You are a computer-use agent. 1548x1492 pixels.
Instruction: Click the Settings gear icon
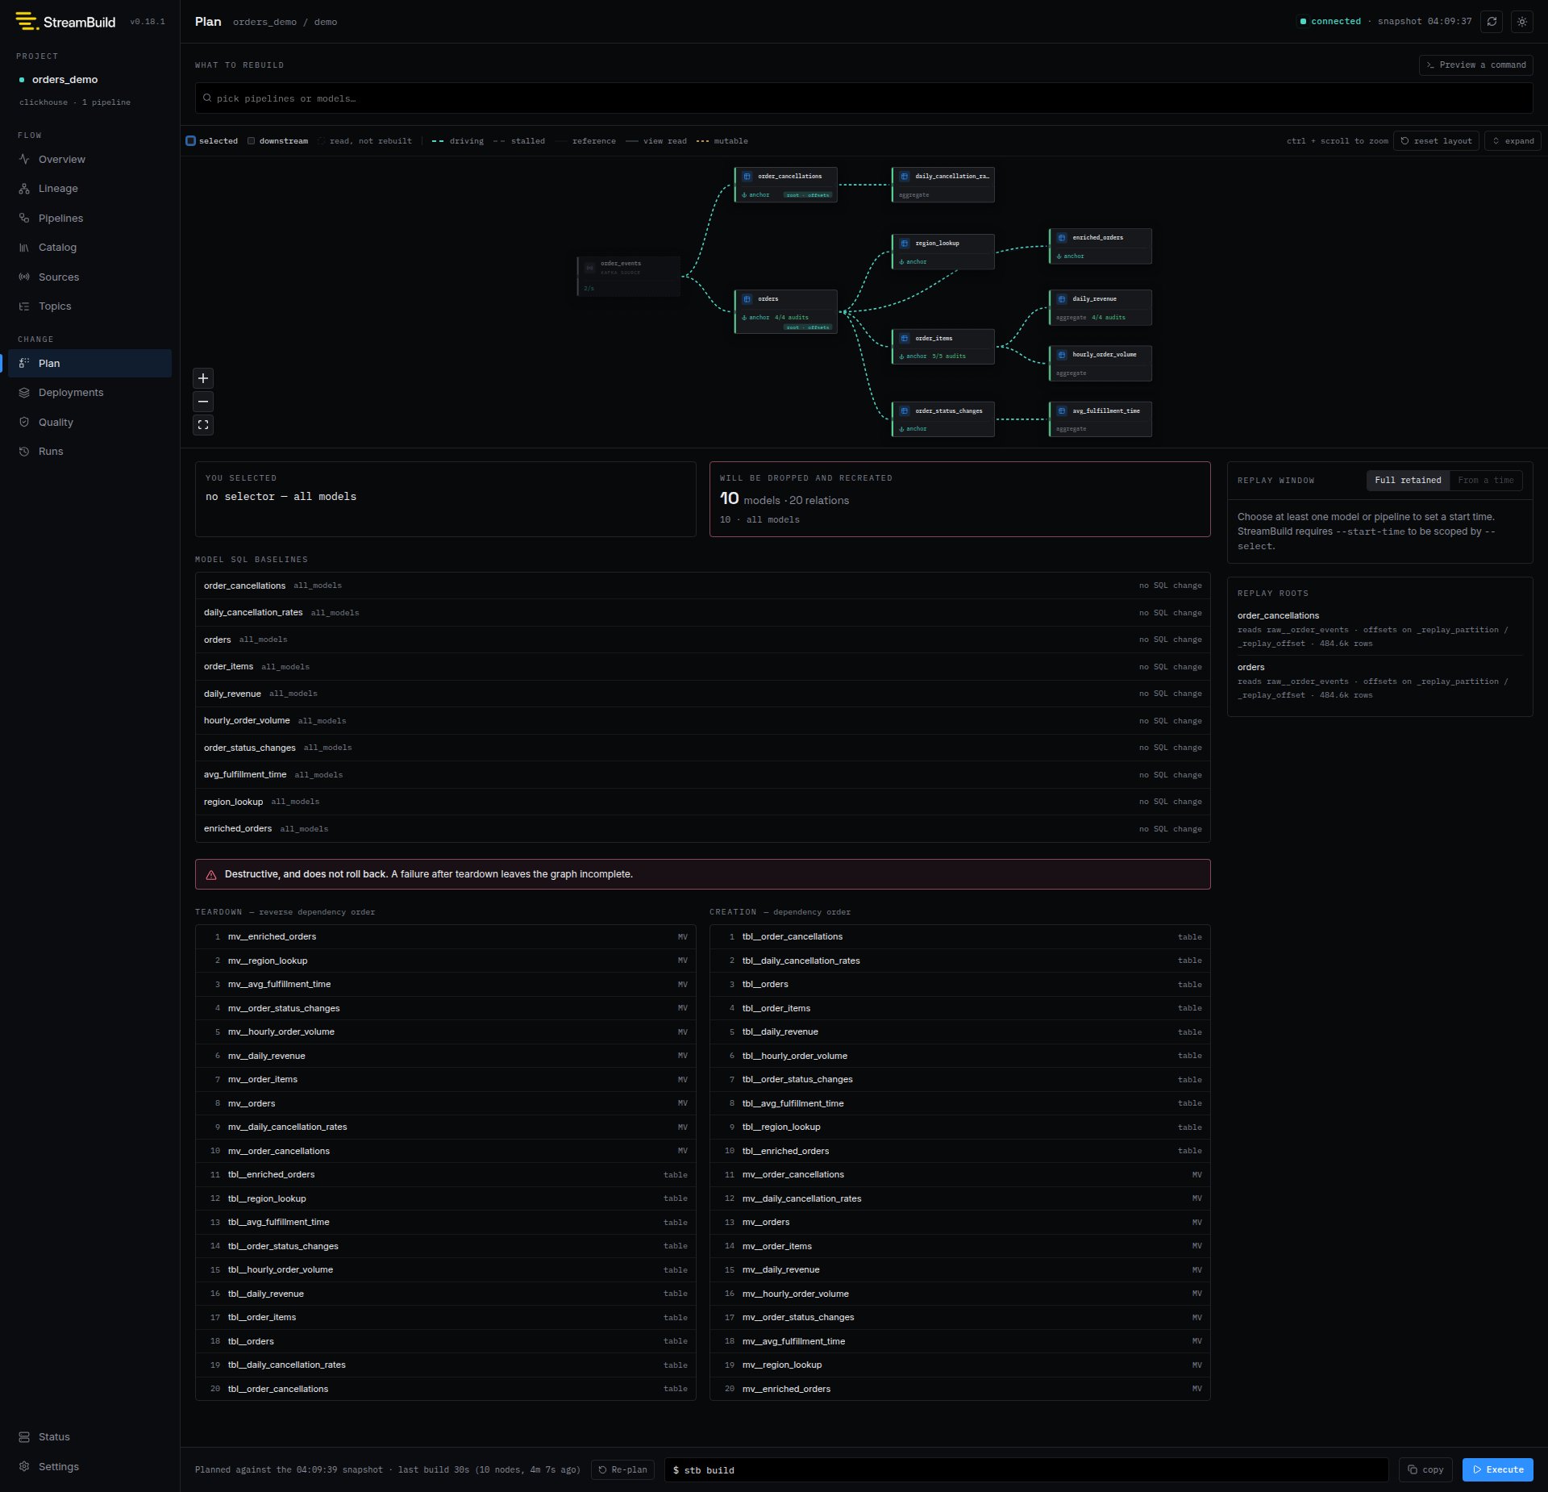[24, 1466]
